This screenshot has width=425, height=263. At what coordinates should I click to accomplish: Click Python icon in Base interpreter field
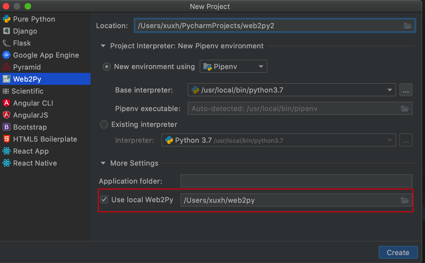click(x=195, y=90)
